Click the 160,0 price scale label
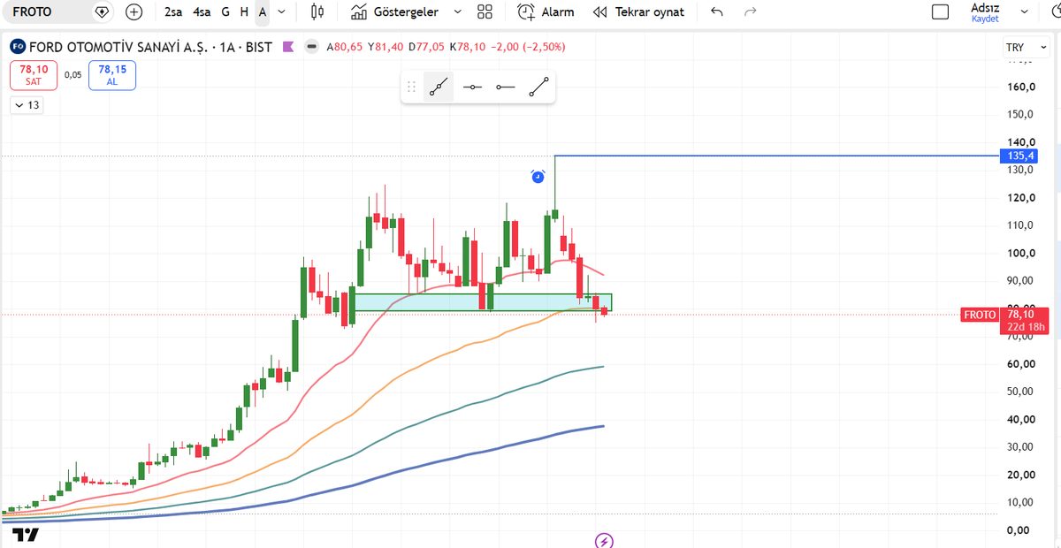1061x548 pixels. tap(1020, 87)
